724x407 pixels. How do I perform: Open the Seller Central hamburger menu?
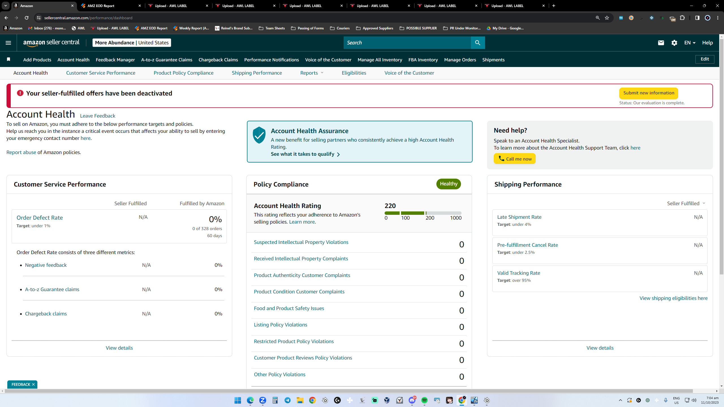(x=8, y=43)
